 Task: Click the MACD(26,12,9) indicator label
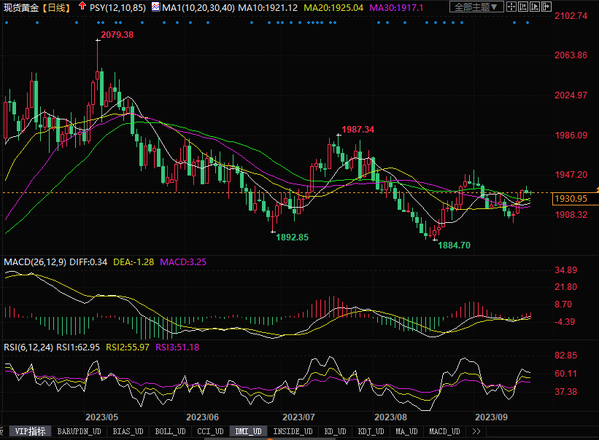coord(34,262)
